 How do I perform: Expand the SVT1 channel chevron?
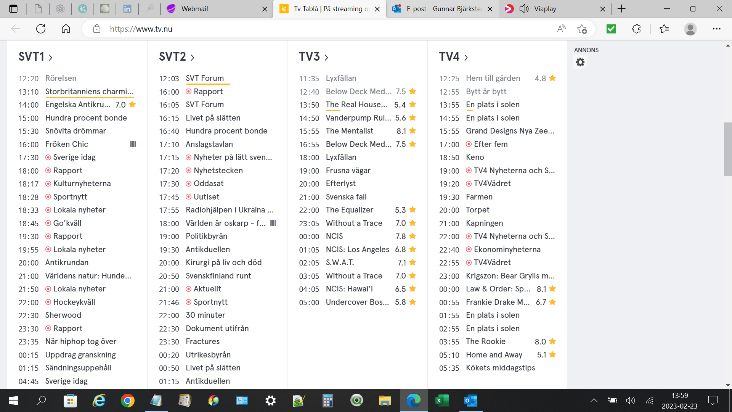click(51, 58)
